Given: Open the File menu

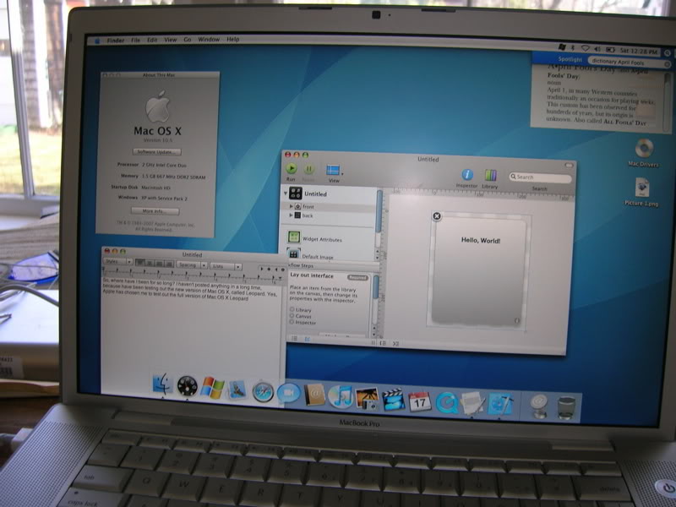Looking at the screenshot, I should [x=136, y=40].
